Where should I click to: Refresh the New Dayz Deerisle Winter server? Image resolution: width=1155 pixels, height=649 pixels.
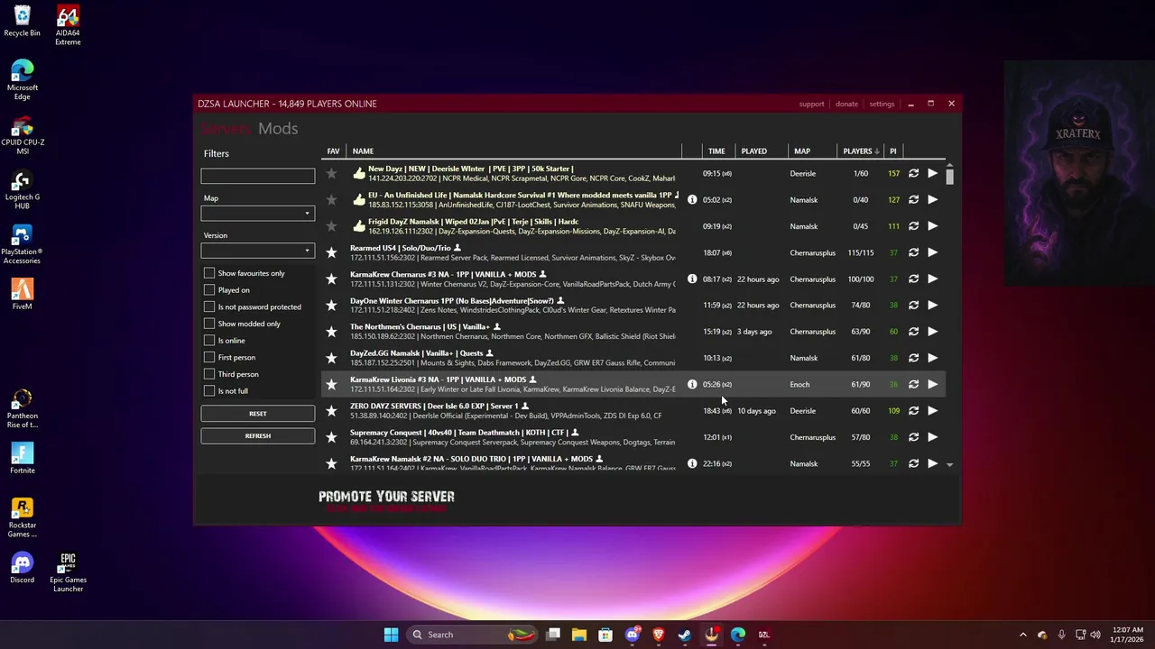pos(913,173)
